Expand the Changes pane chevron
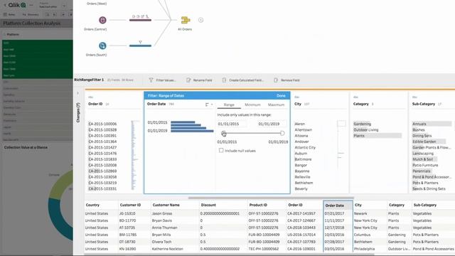The width and height of the screenshot is (455, 256). pyautogui.click(x=77, y=93)
